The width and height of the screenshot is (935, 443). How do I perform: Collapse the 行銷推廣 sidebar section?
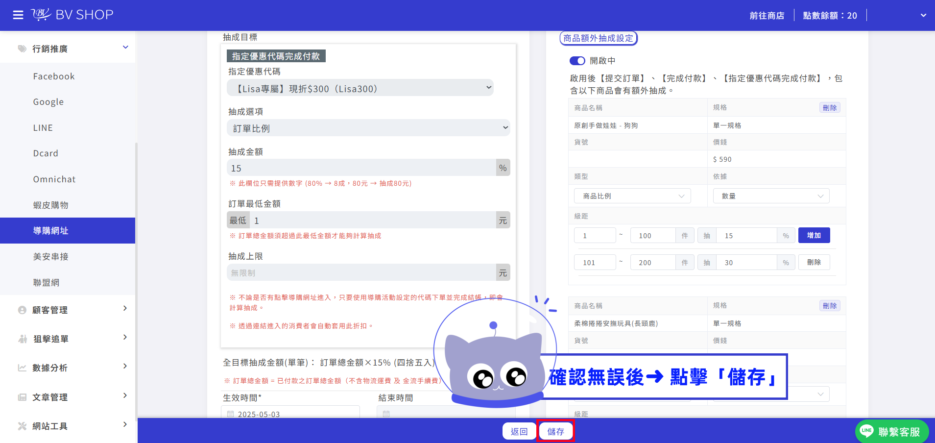coord(125,48)
